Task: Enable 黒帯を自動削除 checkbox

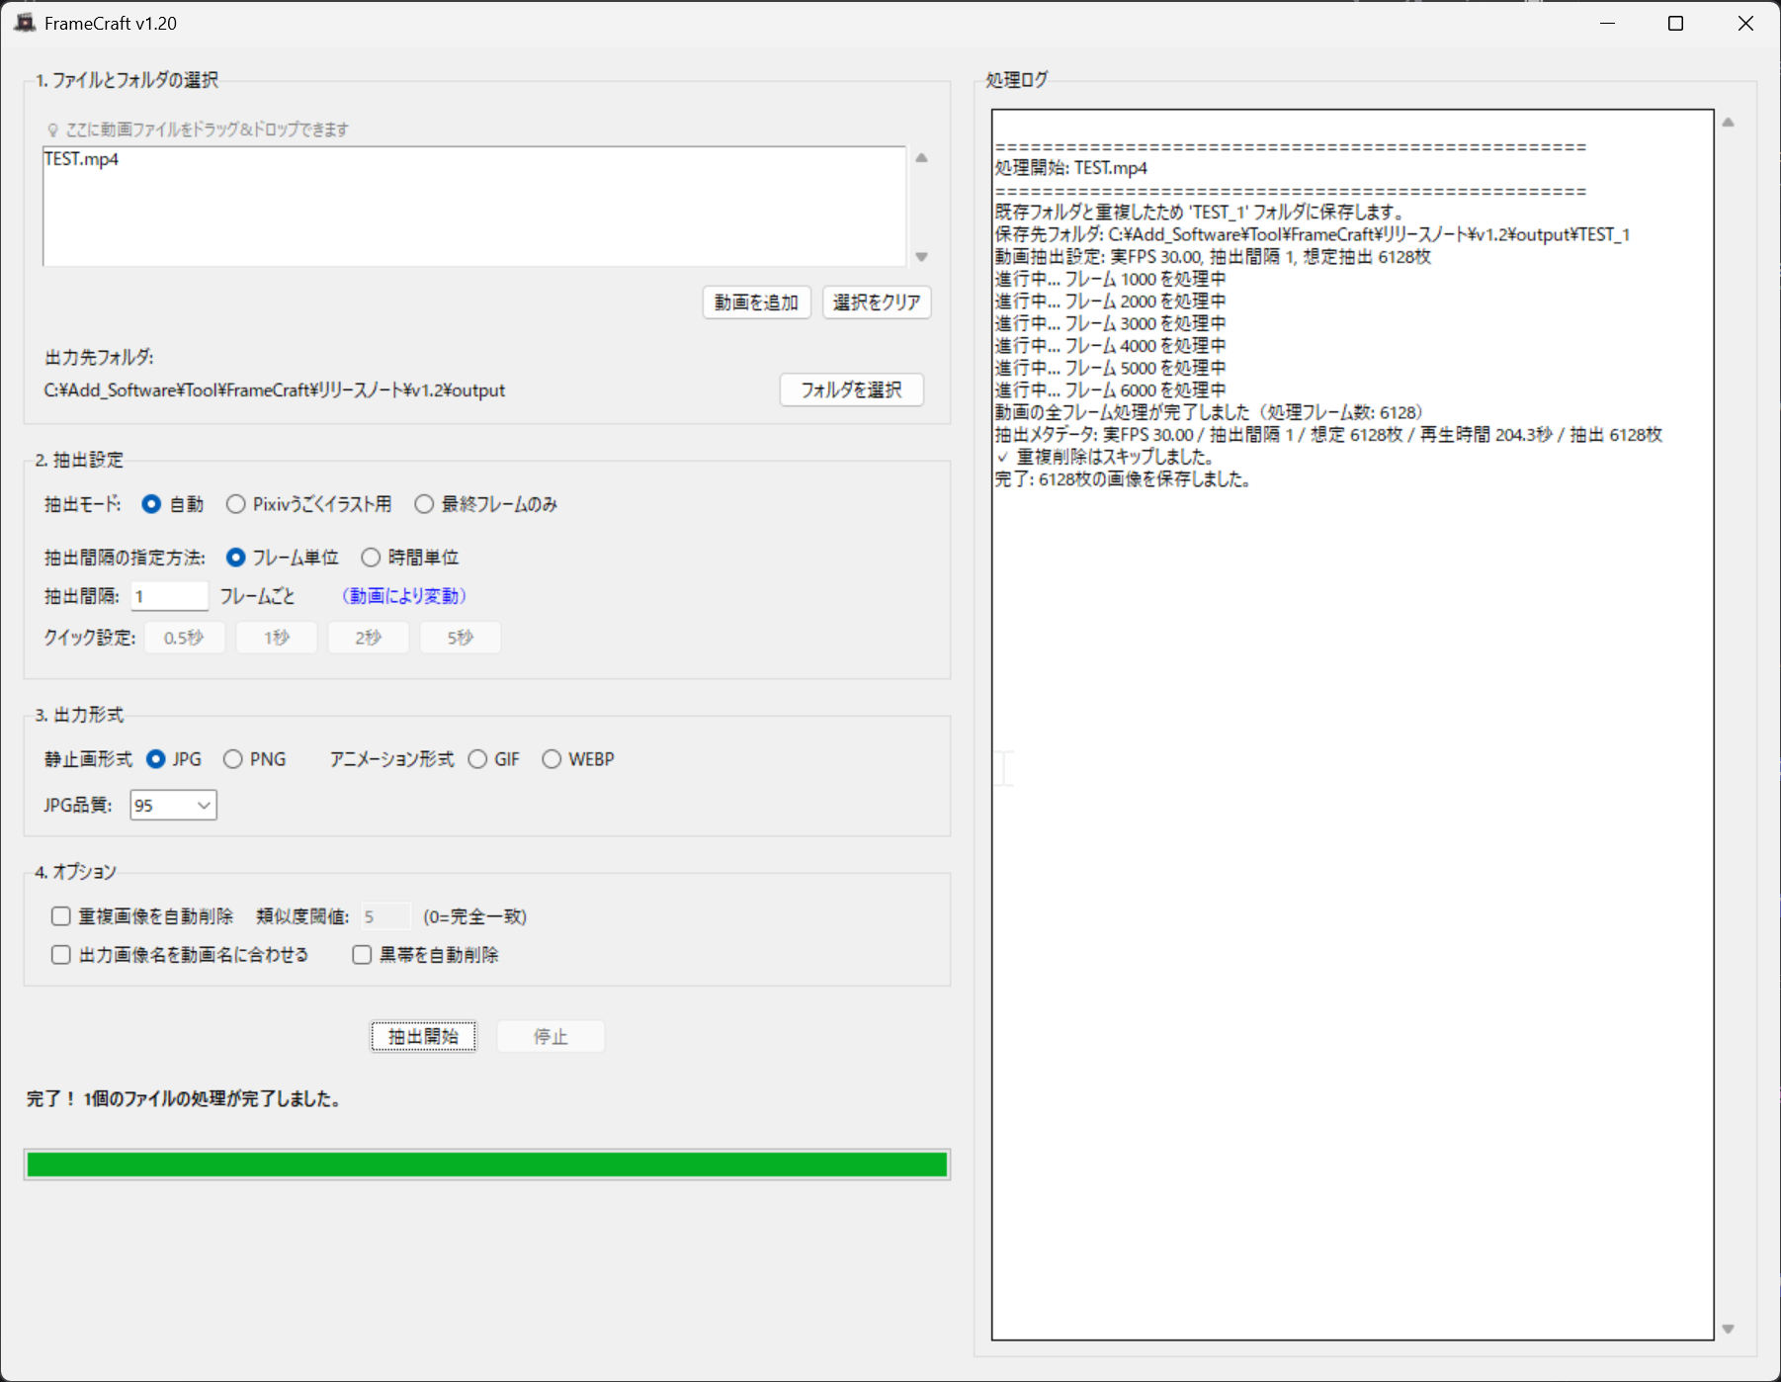Action: pos(363,955)
